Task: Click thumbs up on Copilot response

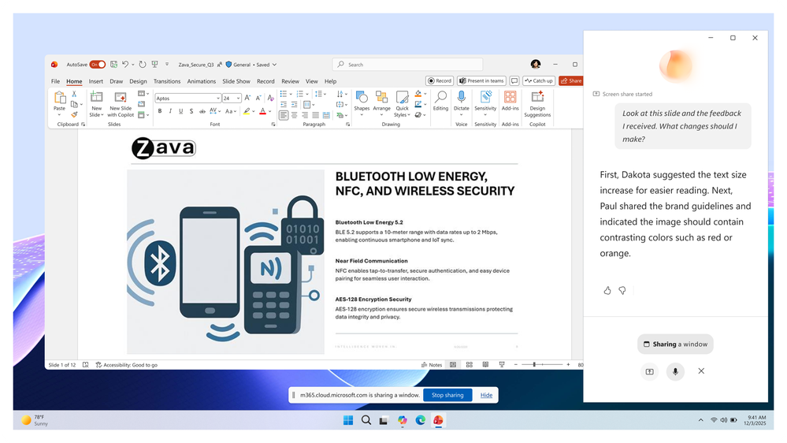Action: (x=607, y=291)
